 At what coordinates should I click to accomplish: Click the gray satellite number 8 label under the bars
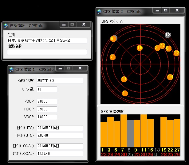[129, 150]
